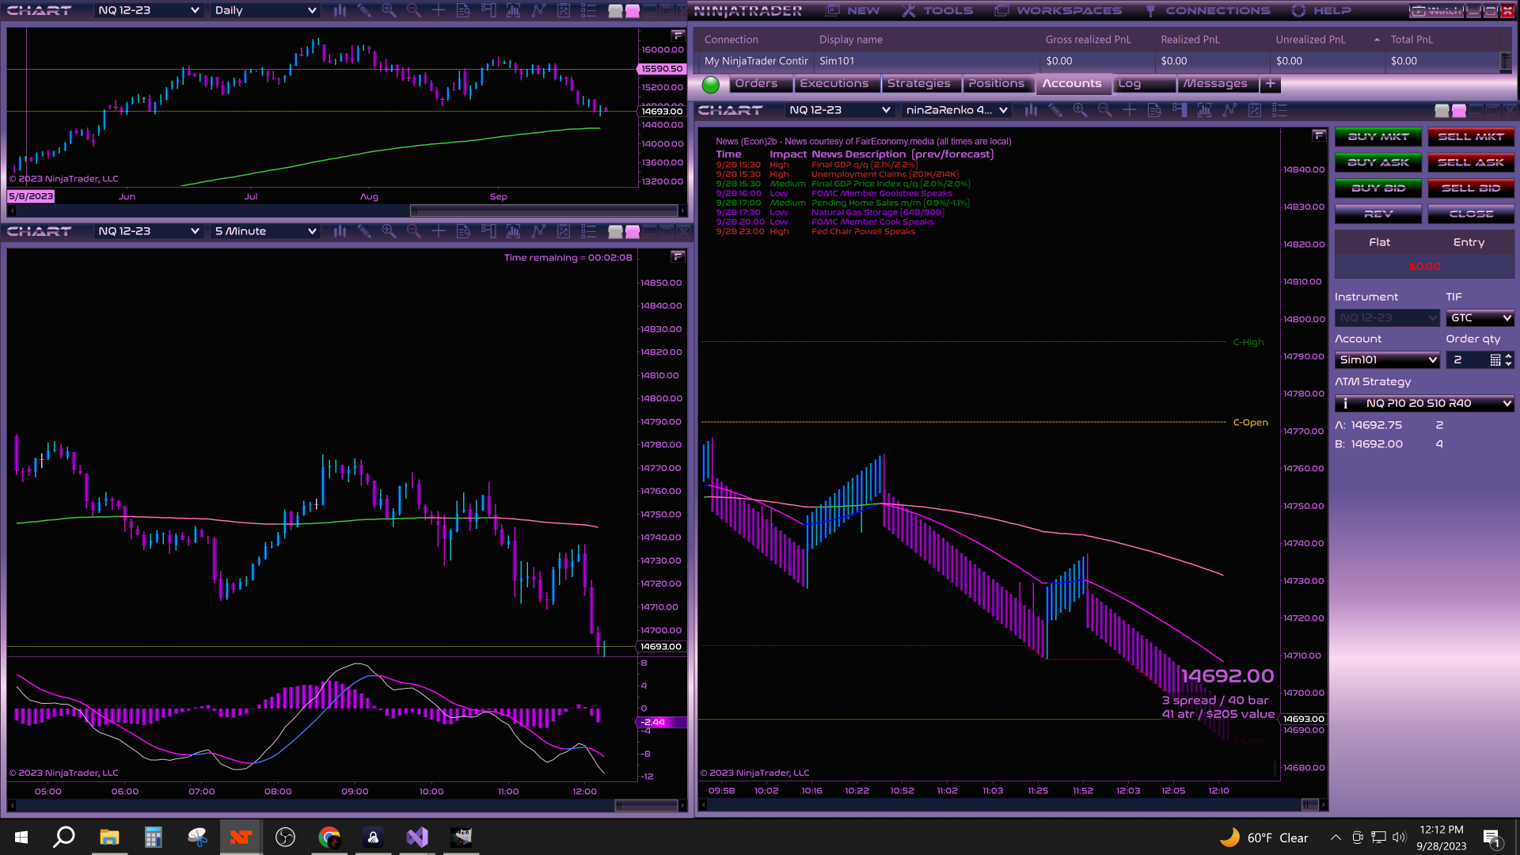Switch to the Positions tab
The width and height of the screenshot is (1520, 855).
996,83
